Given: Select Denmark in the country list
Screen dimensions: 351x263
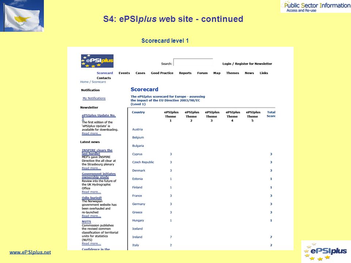Looking at the screenshot, I should (x=139, y=171).
